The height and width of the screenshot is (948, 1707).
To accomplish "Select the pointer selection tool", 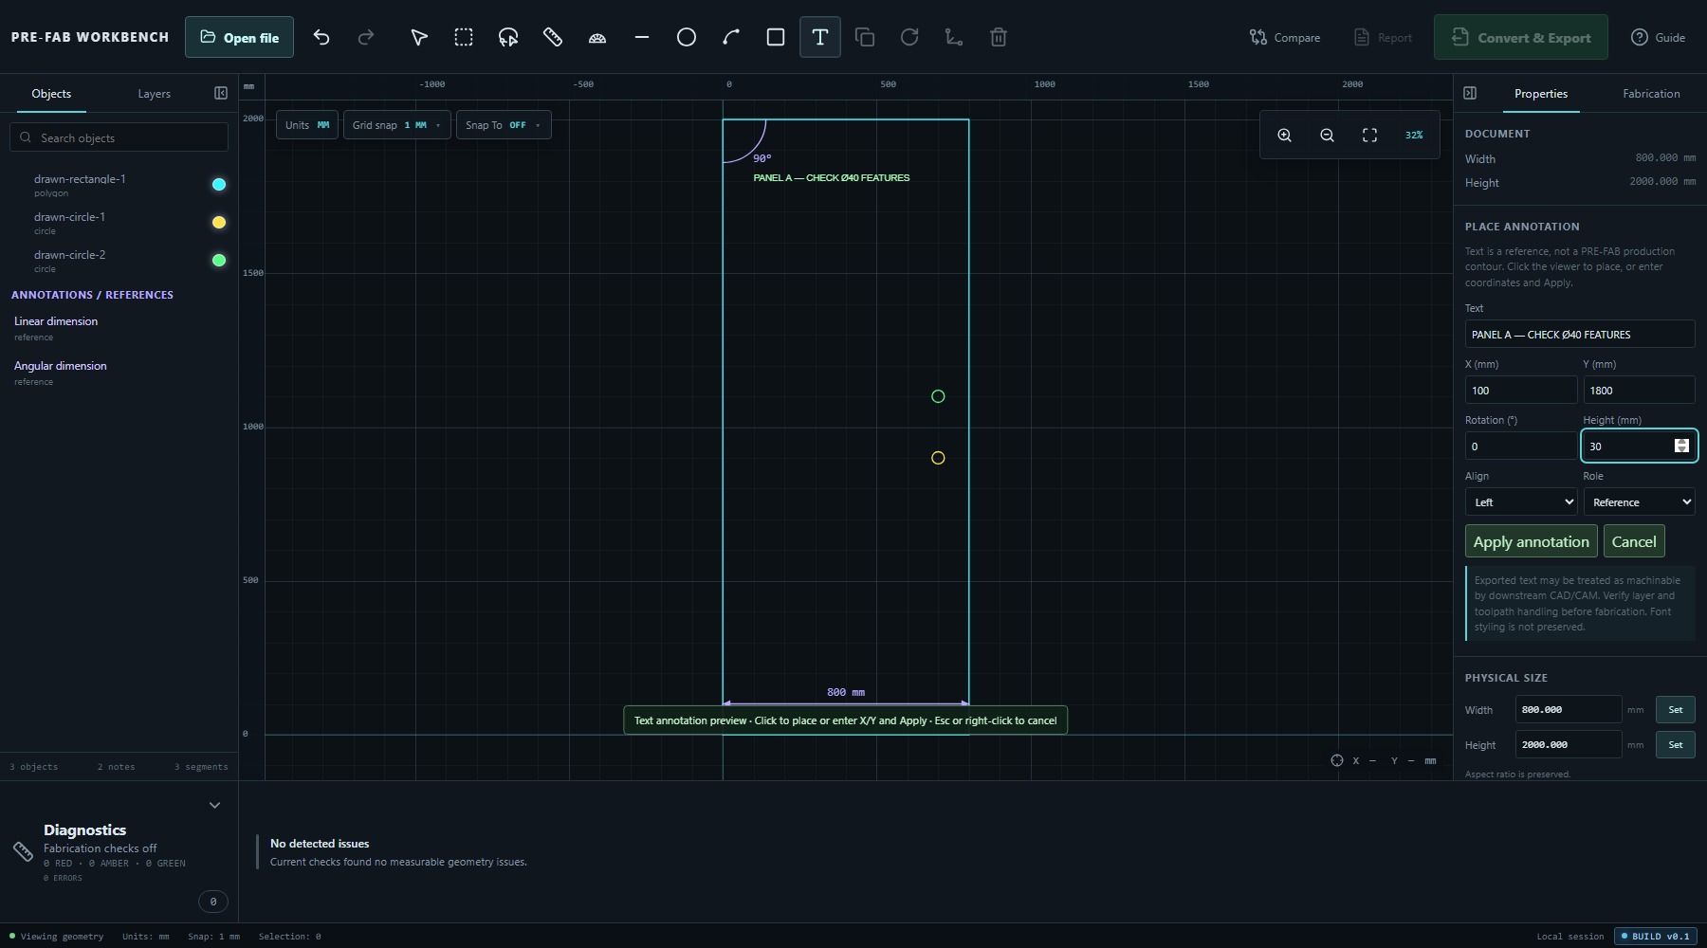I will (418, 37).
